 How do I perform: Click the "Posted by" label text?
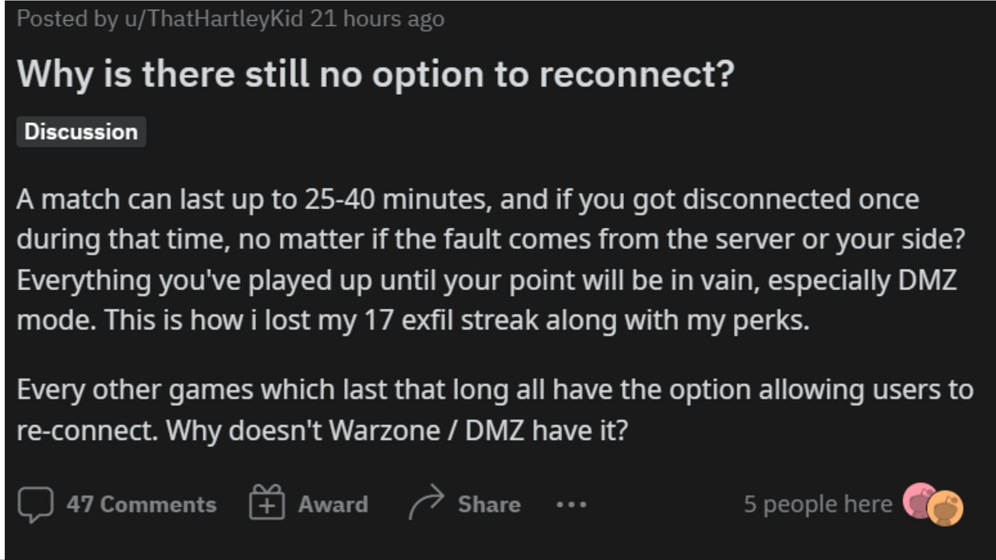(67, 19)
